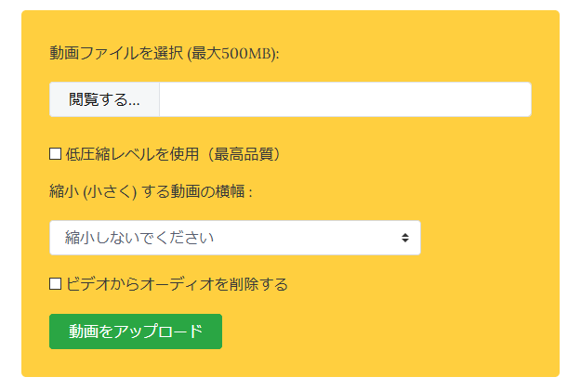
Task: Click the 縮小 (小さく) する動画の横幅 label
Action: [x=151, y=191]
